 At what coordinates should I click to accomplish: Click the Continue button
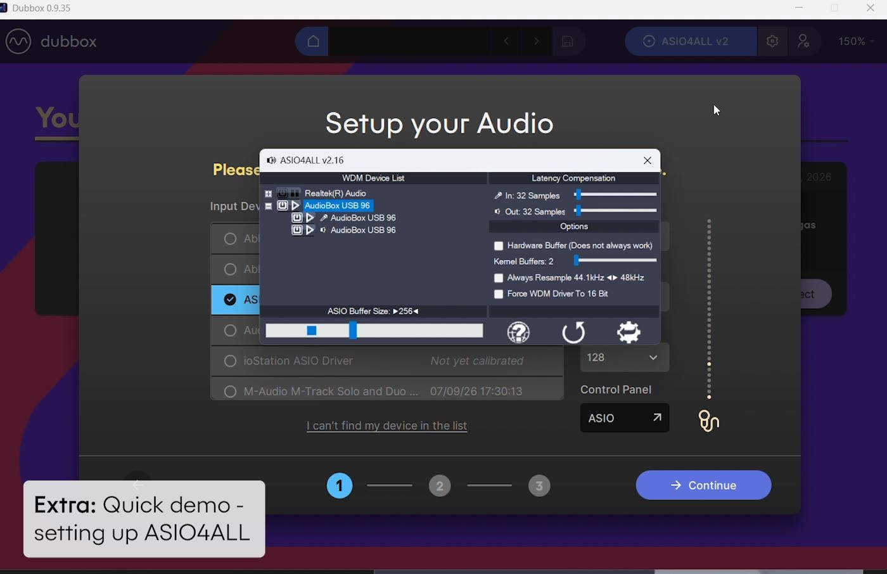(x=703, y=485)
